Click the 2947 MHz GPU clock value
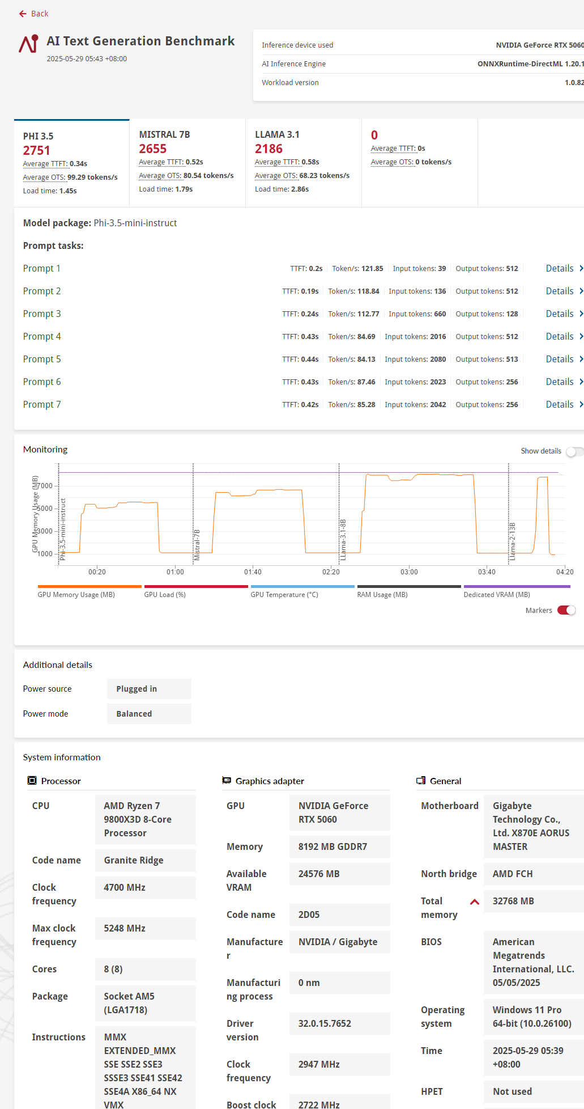Image resolution: width=584 pixels, height=1109 pixels. point(339,1064)
